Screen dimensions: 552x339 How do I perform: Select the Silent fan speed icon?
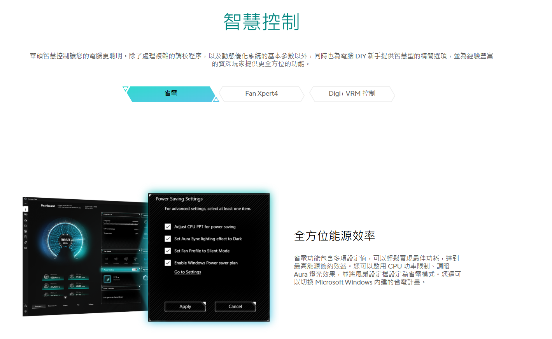[106, 260]
